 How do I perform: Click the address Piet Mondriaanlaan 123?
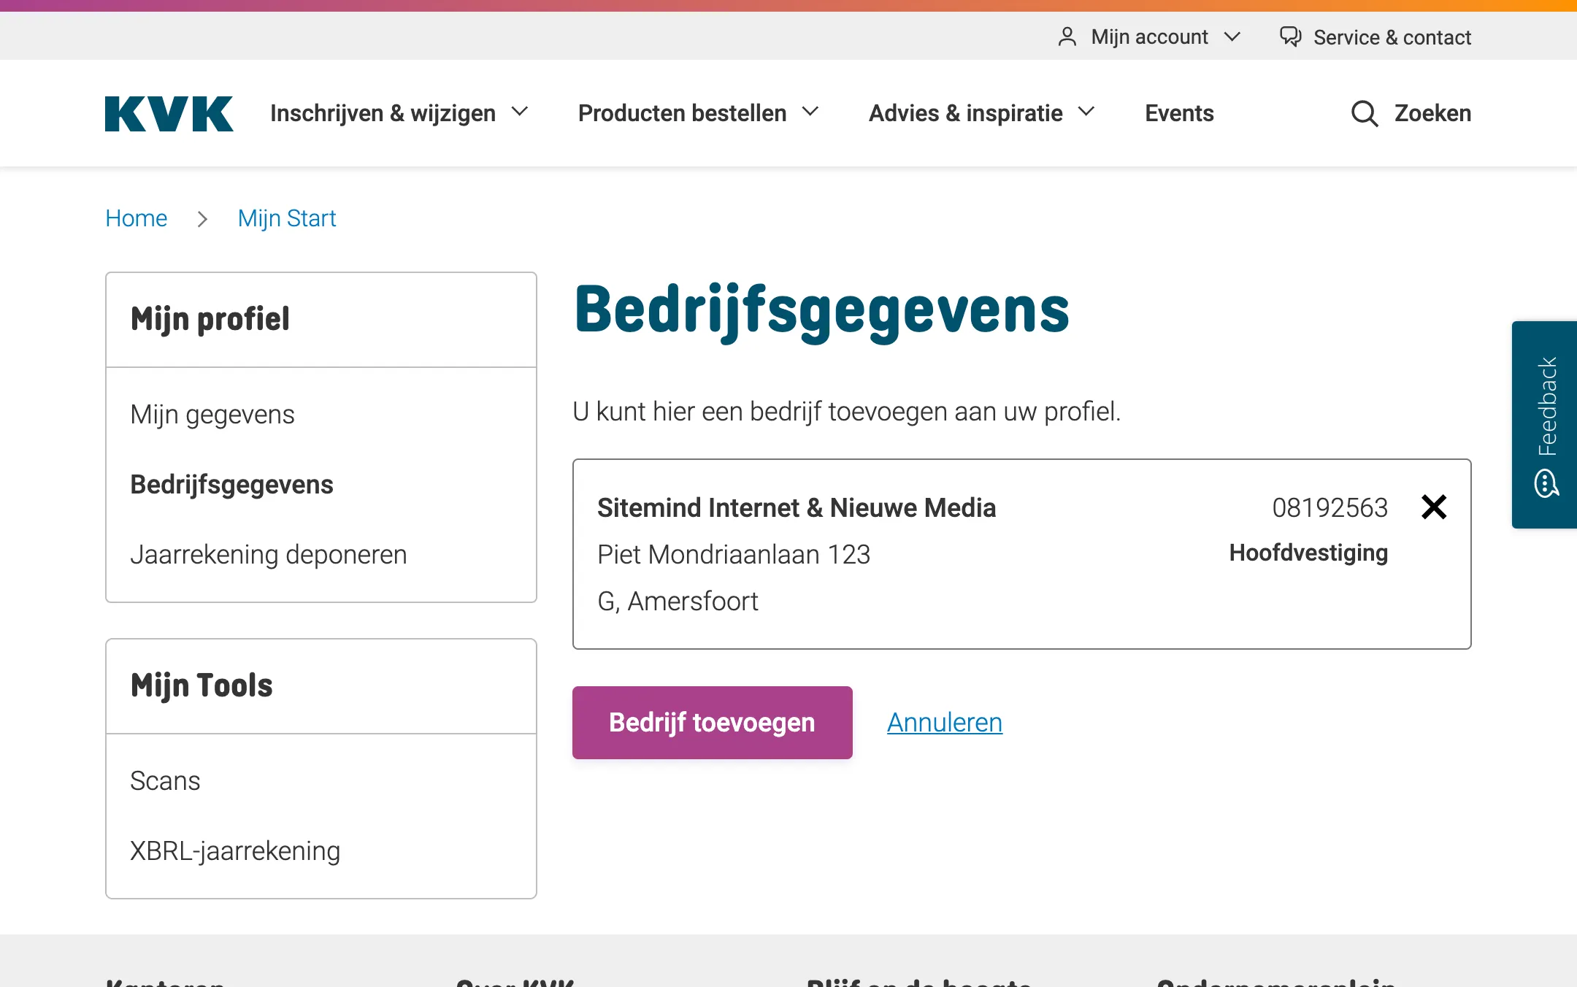click(x=734, y=555)
